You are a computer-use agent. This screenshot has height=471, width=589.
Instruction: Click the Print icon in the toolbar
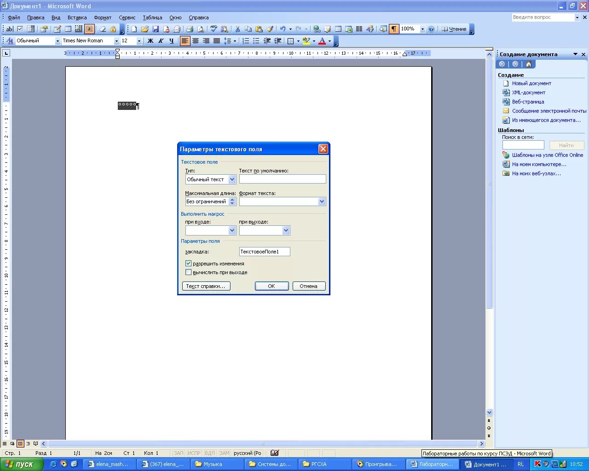click(x=190, y=29)
